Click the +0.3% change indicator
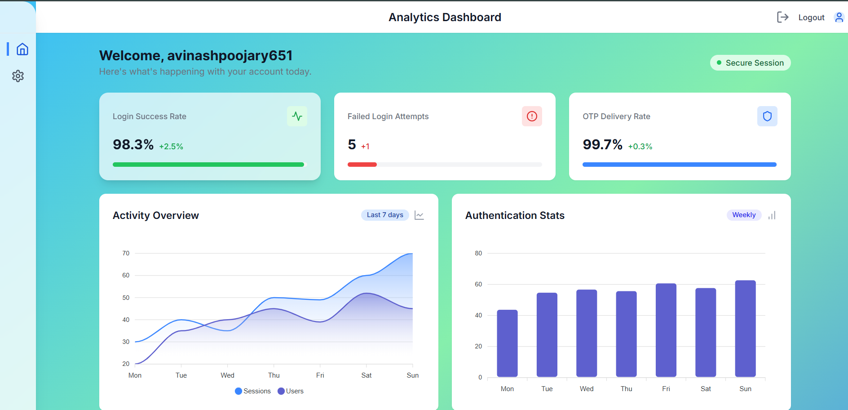Screen dimensions: 848x410 (x=640, y=147)
